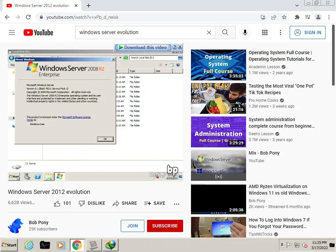This screenshot has height=252, width=336.
Task: Open a new tab with plus
Action: pyautogui.click(x=89, y=6)
